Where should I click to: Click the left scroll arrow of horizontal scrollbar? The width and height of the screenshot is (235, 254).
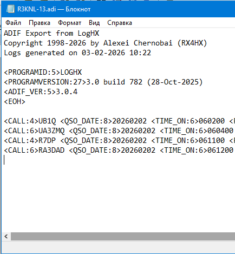click(x=6, y=236)
